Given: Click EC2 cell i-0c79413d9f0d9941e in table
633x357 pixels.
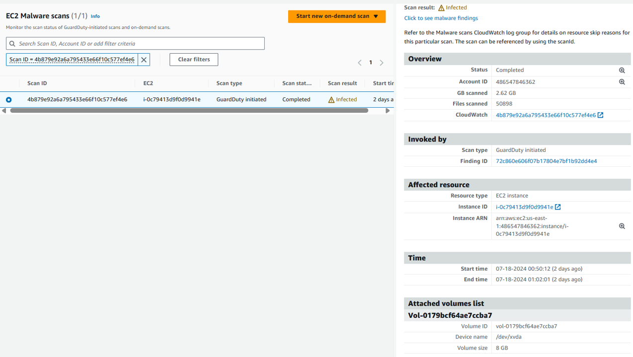Looking at the screenshot, I should [x=172, y=99].
